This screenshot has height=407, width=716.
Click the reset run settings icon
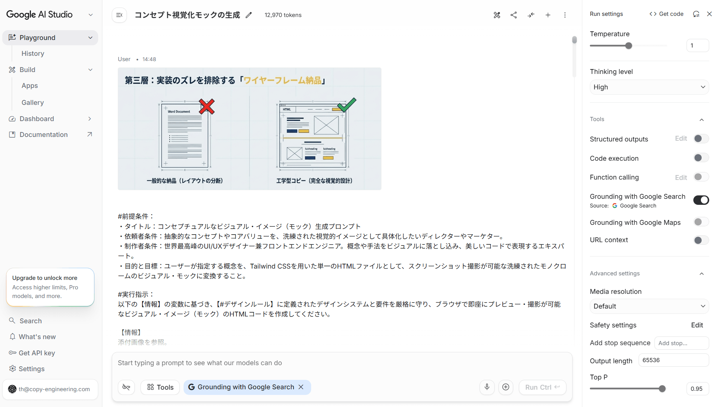click(696, 14)
